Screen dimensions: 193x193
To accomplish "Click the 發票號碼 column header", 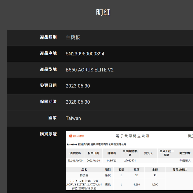I will [75, 153].
